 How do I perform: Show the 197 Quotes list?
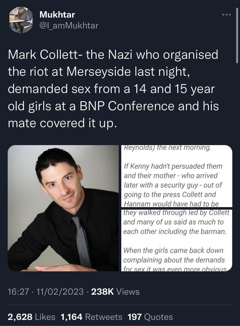pos(150,317)
